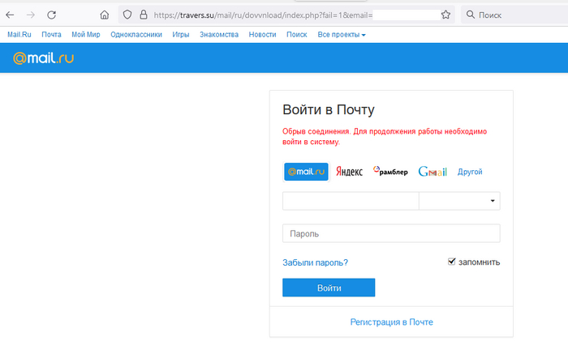Open the email domain dropdown
Image resolution: width=568 pixels, height=362 pixels.
click(459, 201)
